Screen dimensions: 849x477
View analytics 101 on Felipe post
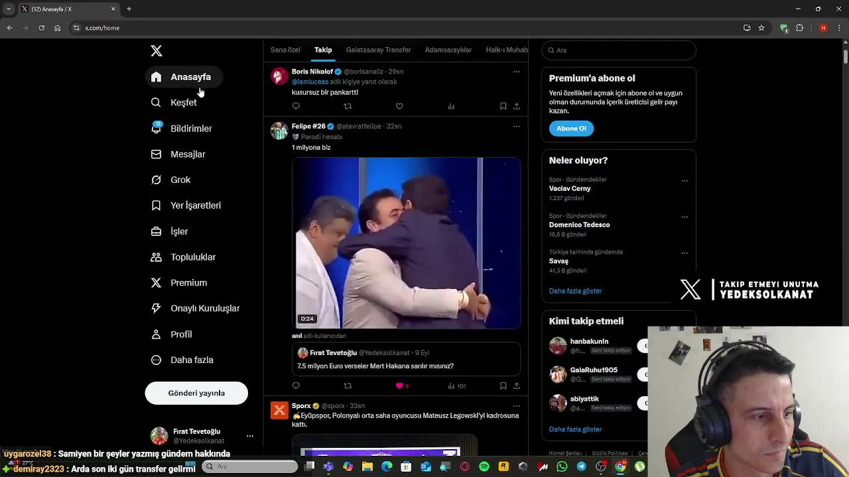[x=456, y=386]
